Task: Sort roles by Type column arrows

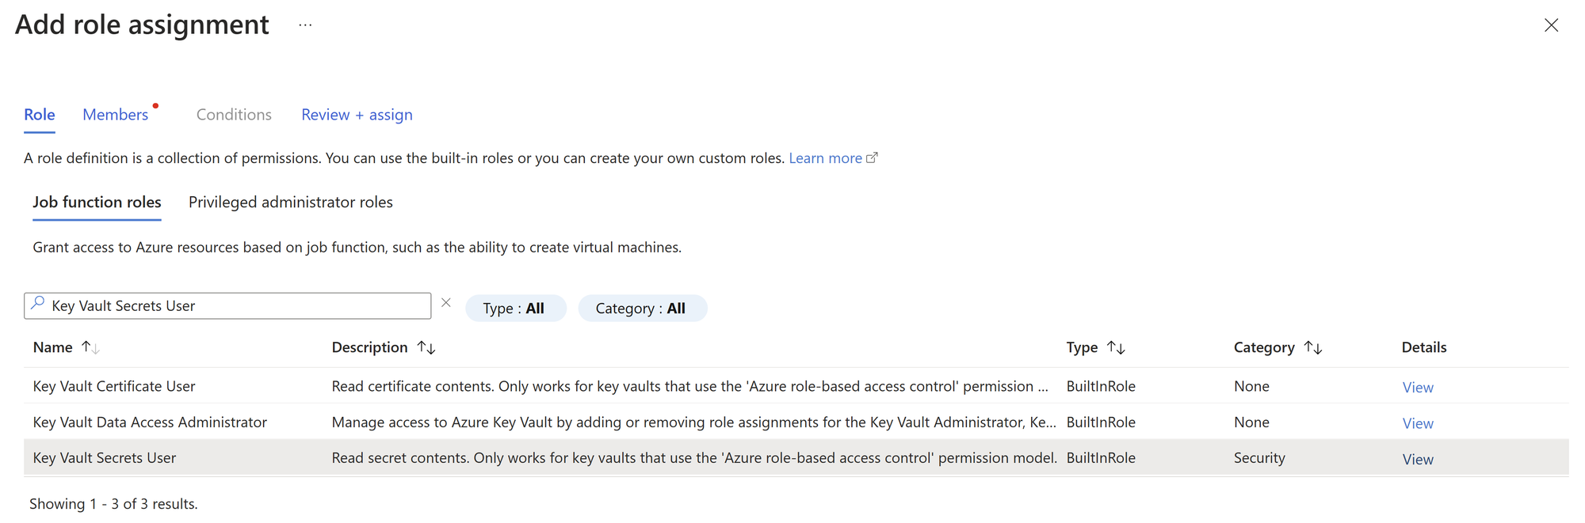Action: coord(1116,347)
